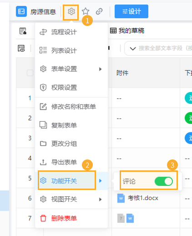Select 复制表单 menu item

click(x=71, y=125)
